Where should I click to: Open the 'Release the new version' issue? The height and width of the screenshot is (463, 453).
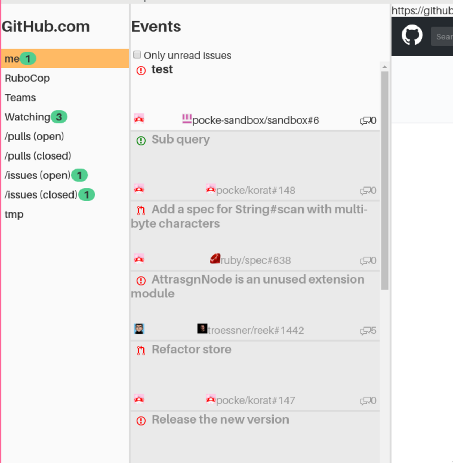pos(220,420)
